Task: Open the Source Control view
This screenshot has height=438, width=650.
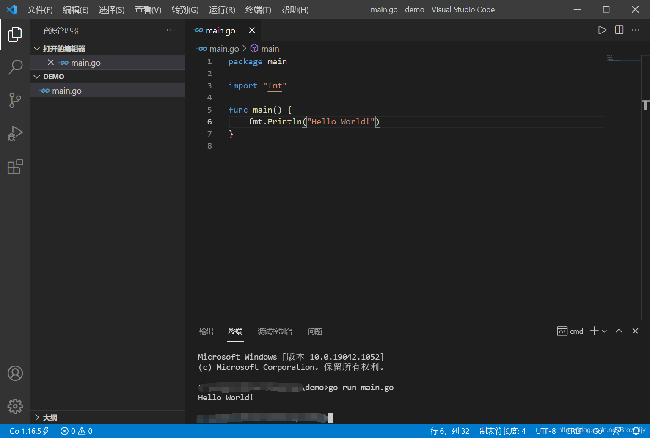Action: pyautogui.click(x=15, y=100)
